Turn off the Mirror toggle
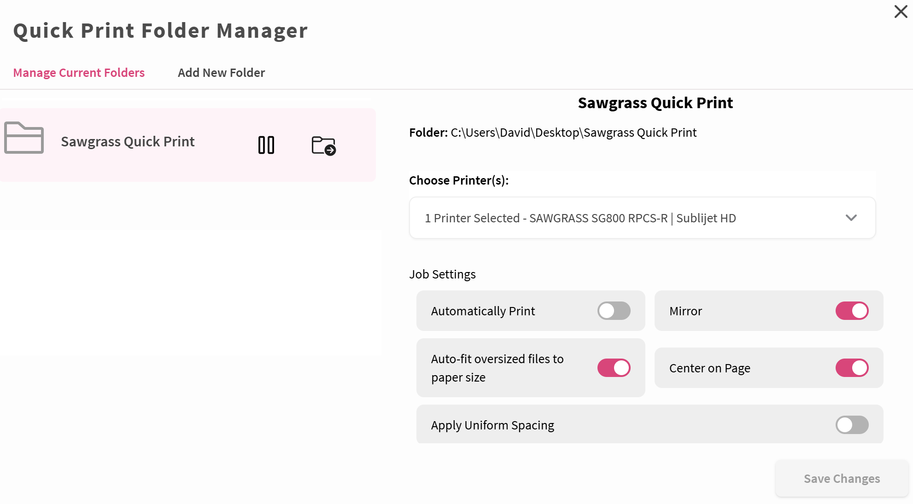913x504 pixels. pyautogui.click(x=852, y=311)
